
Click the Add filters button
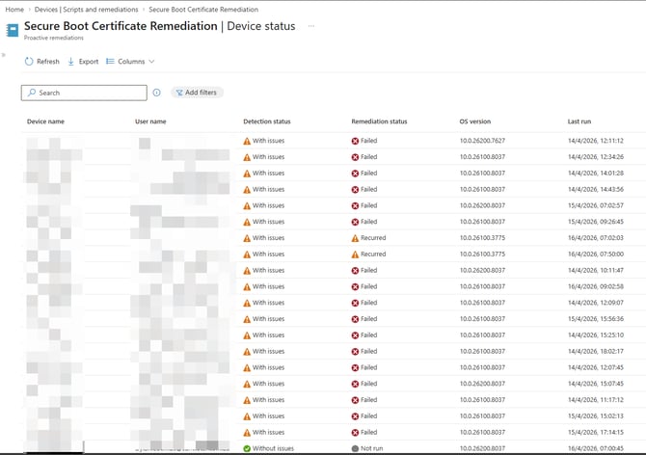(197, 93)
